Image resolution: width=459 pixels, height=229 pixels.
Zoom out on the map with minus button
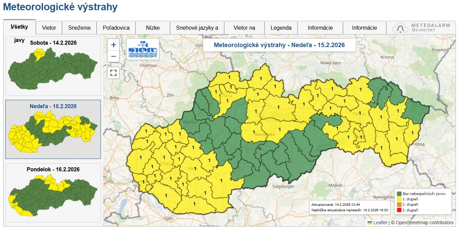(113, 56)
